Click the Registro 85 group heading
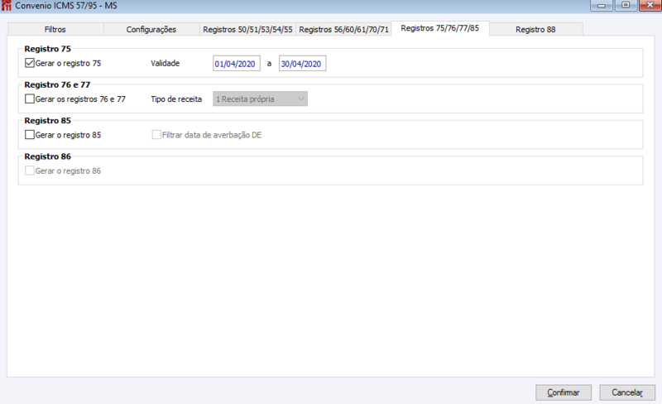 [x=48, y=120]
